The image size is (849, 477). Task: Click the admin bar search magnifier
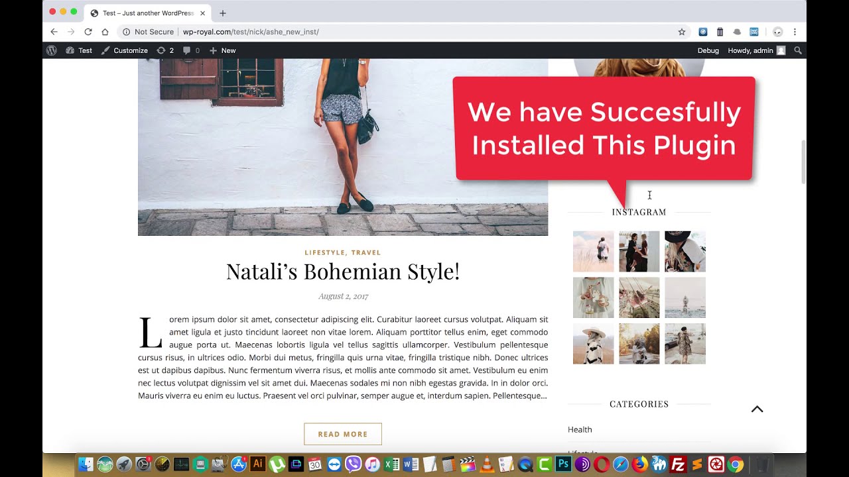pyautogui.click(x=798, y=50)
